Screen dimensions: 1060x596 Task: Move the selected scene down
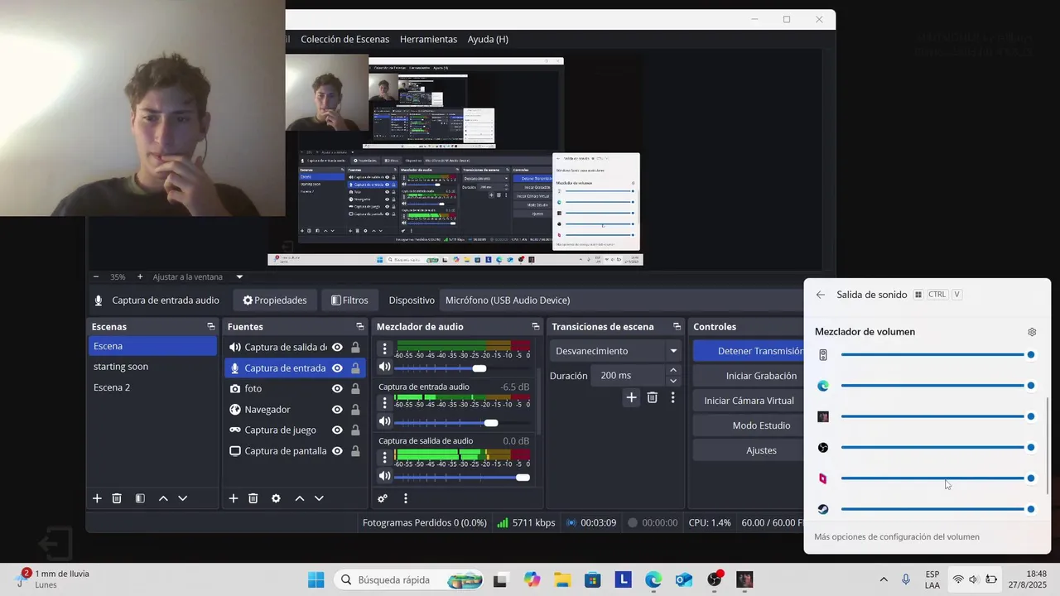(x=183, y=498)
